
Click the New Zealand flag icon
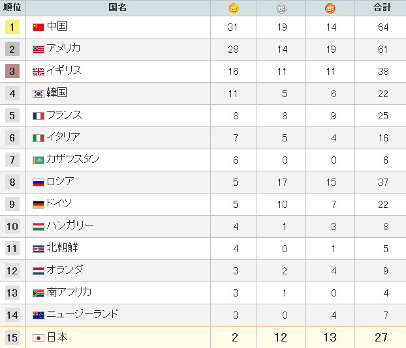pyautogui.click(x=39, y=315)
